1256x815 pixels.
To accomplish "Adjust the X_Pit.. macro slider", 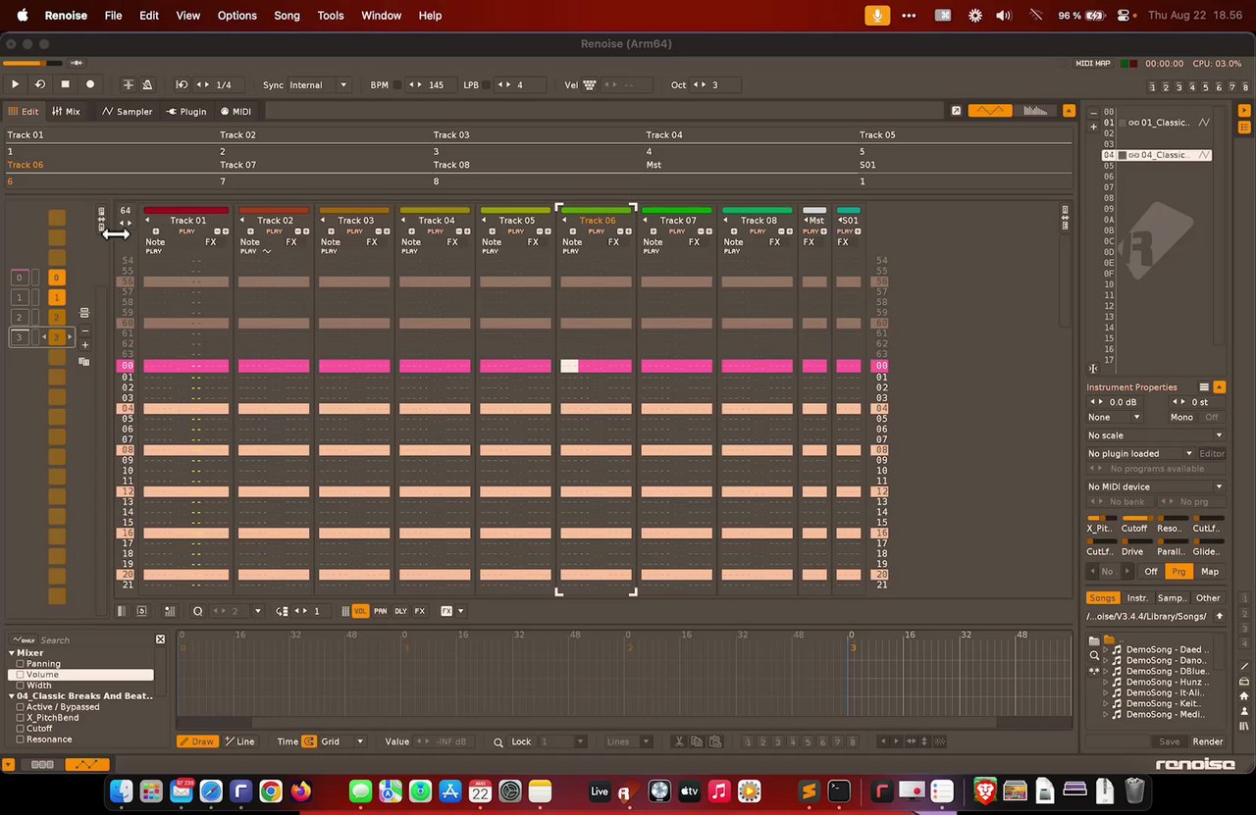I will tap(1102, 518).
